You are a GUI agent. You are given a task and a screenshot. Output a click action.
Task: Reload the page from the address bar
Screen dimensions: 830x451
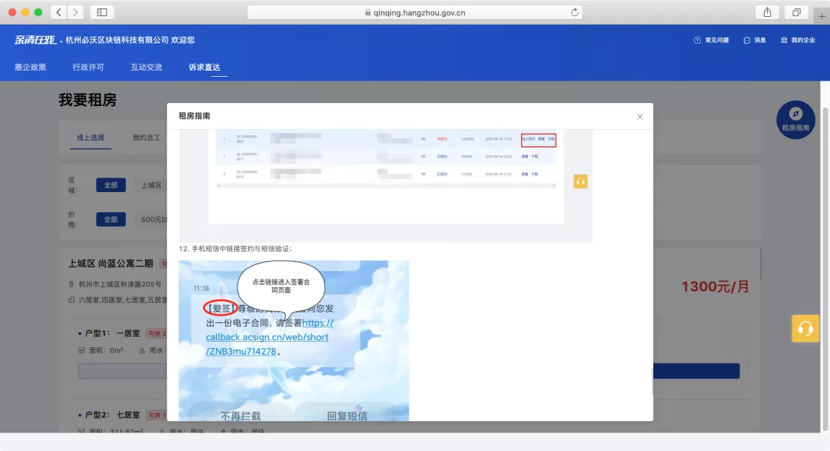pos(574,12)
